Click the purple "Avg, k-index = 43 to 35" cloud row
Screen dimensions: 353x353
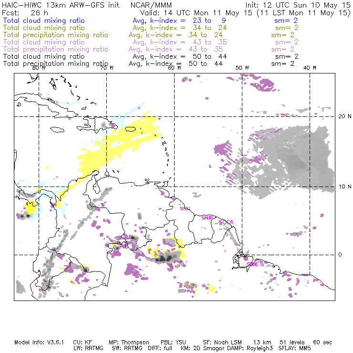click(180, 42)
